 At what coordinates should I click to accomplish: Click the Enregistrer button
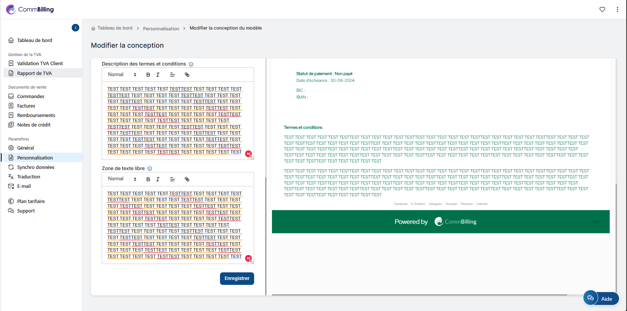coord(237,278)
